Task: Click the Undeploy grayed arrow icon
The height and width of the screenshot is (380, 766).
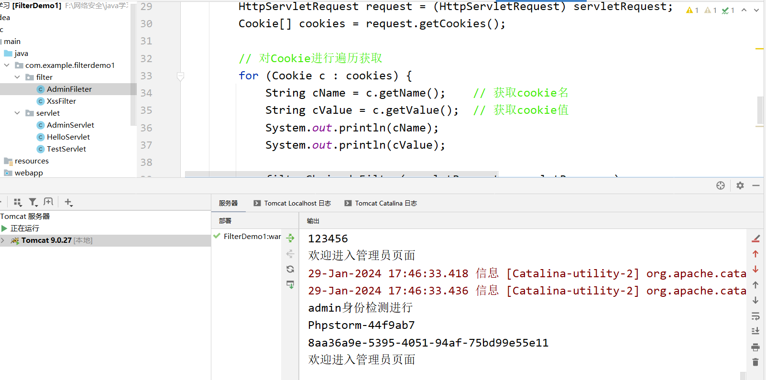Action: pos(290,253)
